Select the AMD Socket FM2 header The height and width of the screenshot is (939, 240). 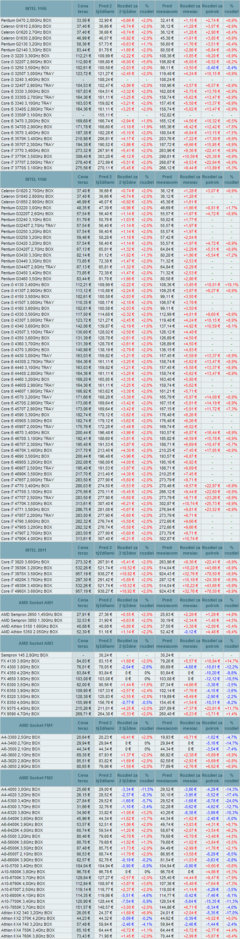[36, 778]
